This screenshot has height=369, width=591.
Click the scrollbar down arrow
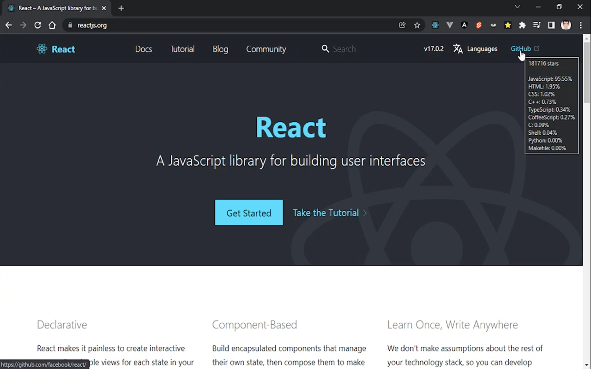coord(587,365)
